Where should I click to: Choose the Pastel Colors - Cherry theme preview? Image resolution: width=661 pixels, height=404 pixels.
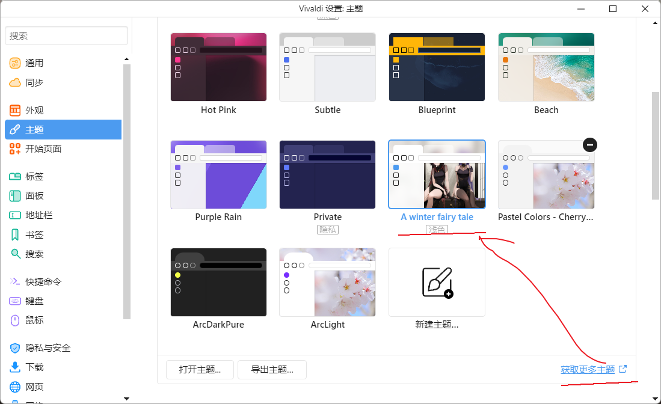coord(546,174)
